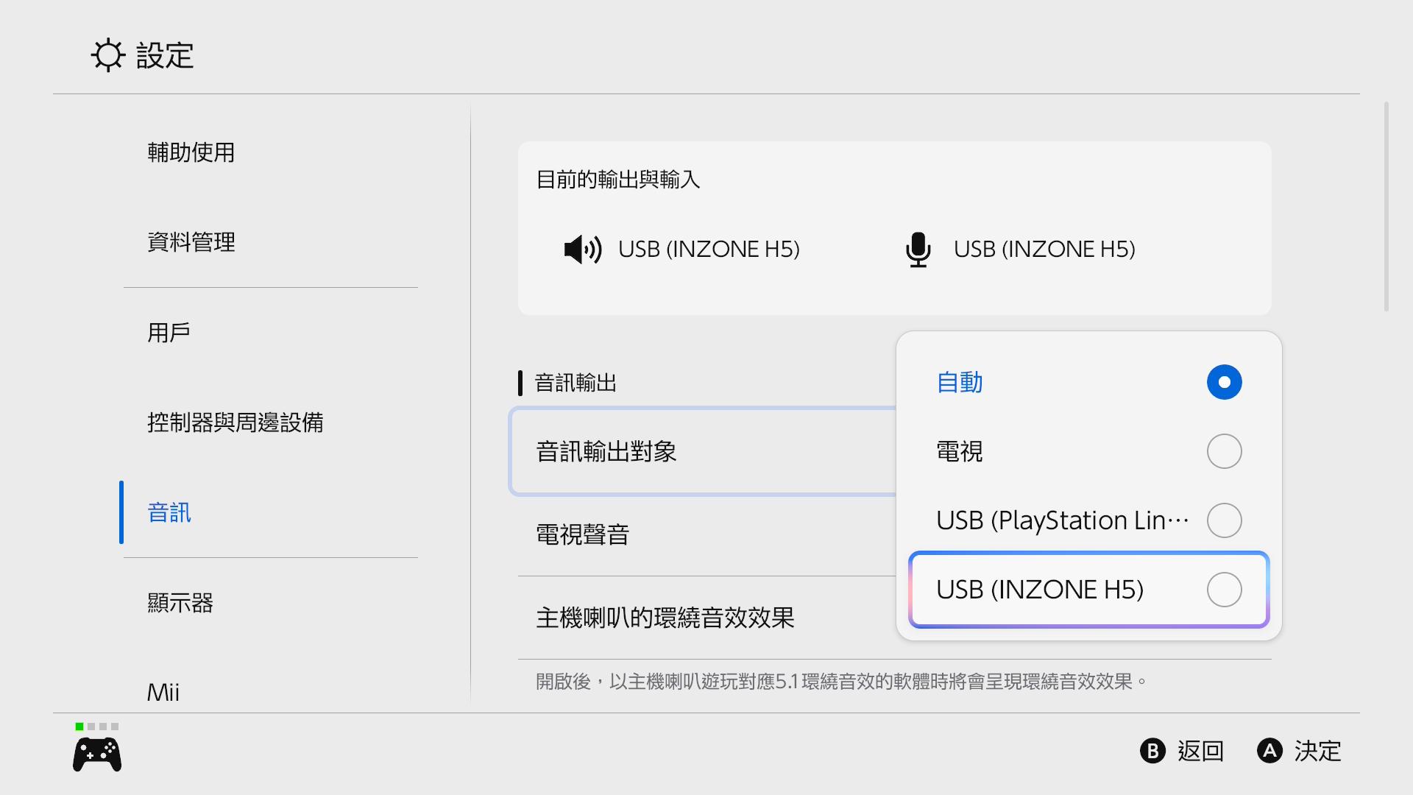Open 主機喇叭的環繞音效效果 setting
This screenshot has width=1413, height=795.
pos(703,618)
